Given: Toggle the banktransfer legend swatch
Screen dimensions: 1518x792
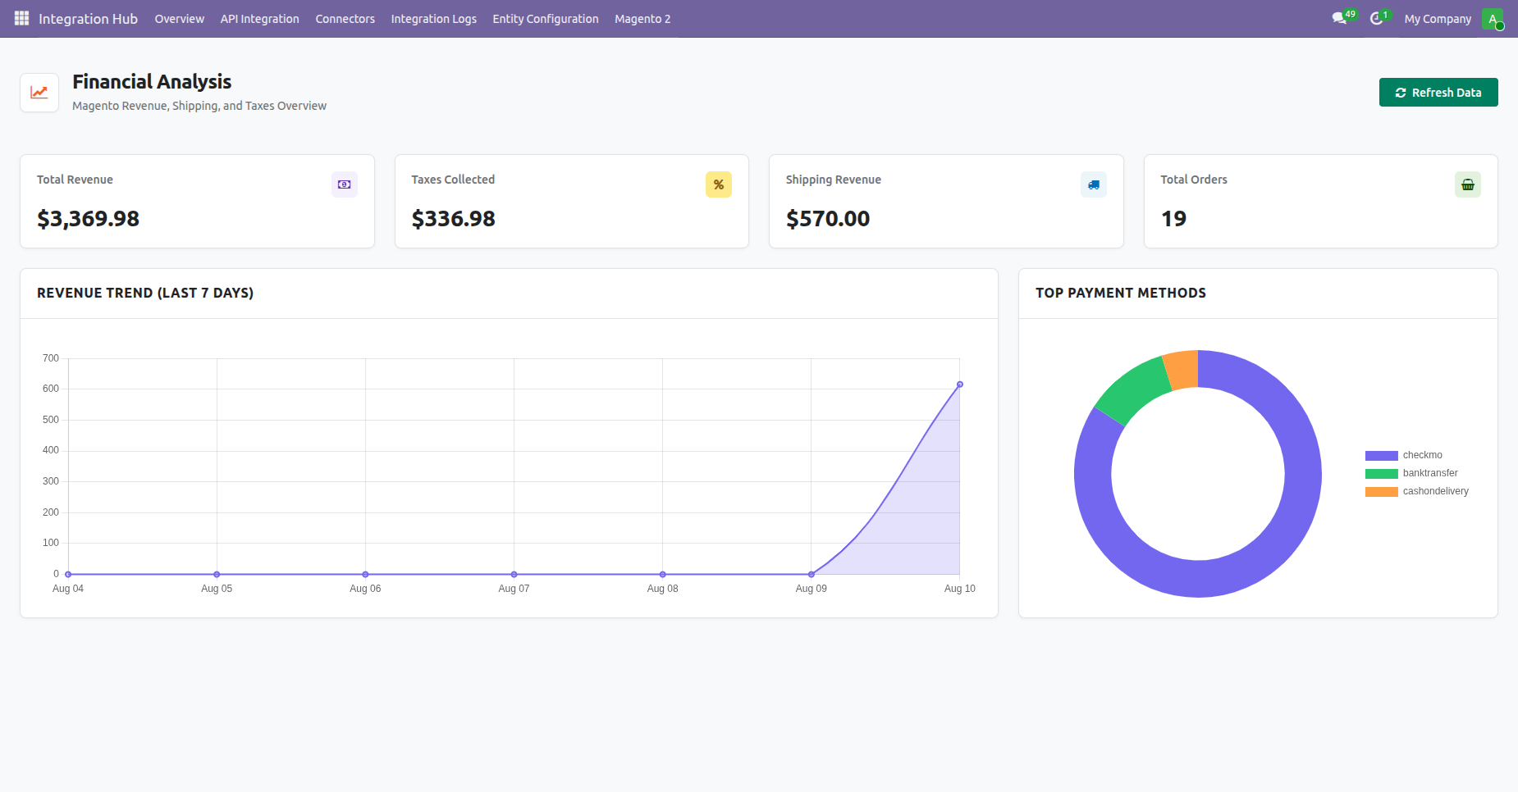Looking at the screenshot, I should (x=1382, y=474).
